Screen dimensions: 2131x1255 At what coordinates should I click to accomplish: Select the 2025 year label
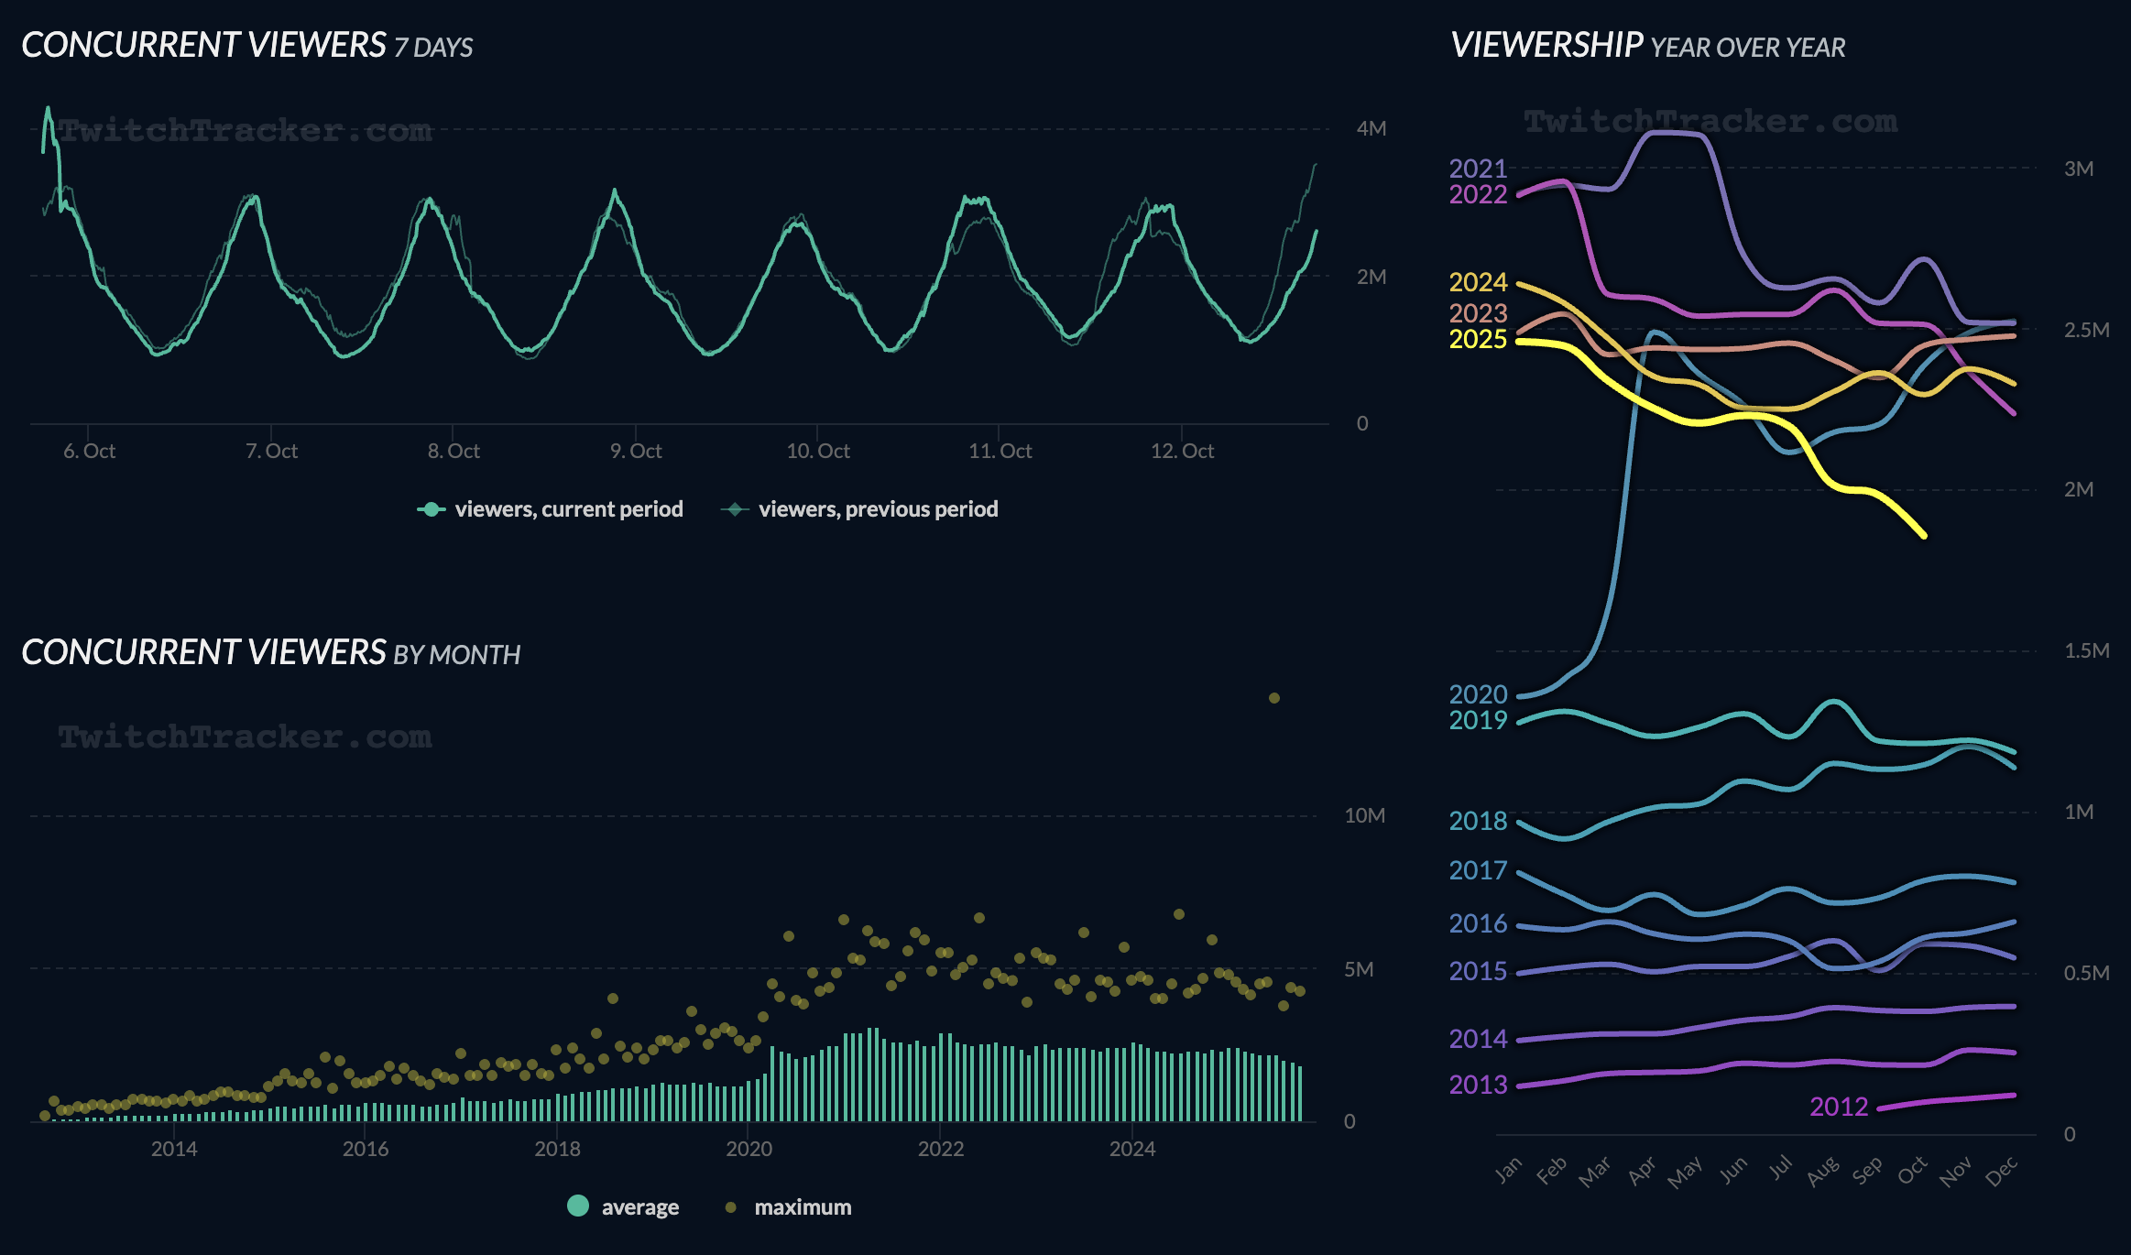1478,340
